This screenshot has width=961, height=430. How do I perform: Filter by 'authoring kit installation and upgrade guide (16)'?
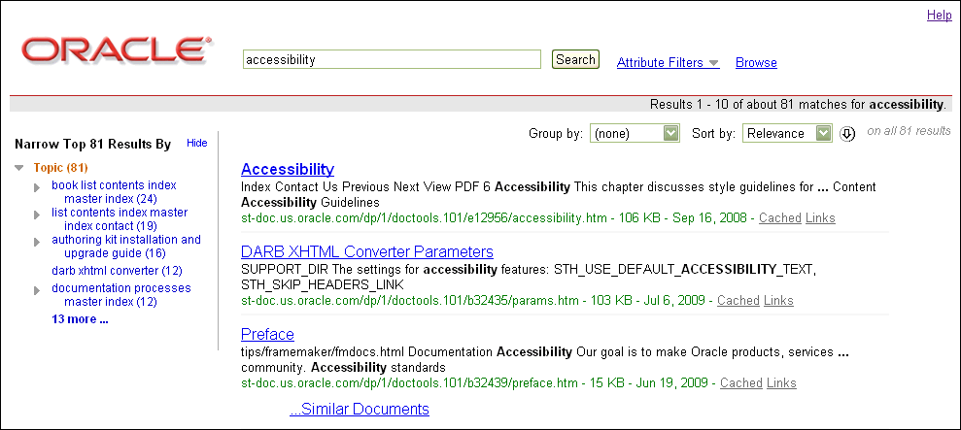coord(126,247)
